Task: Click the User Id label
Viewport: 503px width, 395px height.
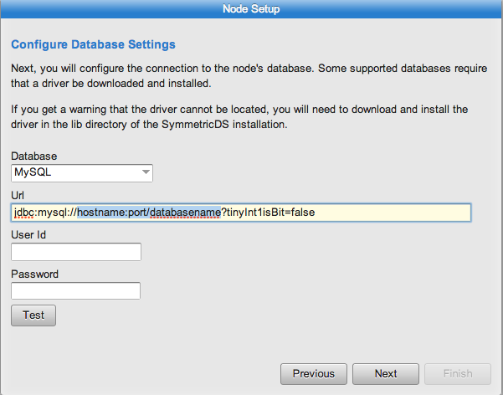Action: pos(28,235)
